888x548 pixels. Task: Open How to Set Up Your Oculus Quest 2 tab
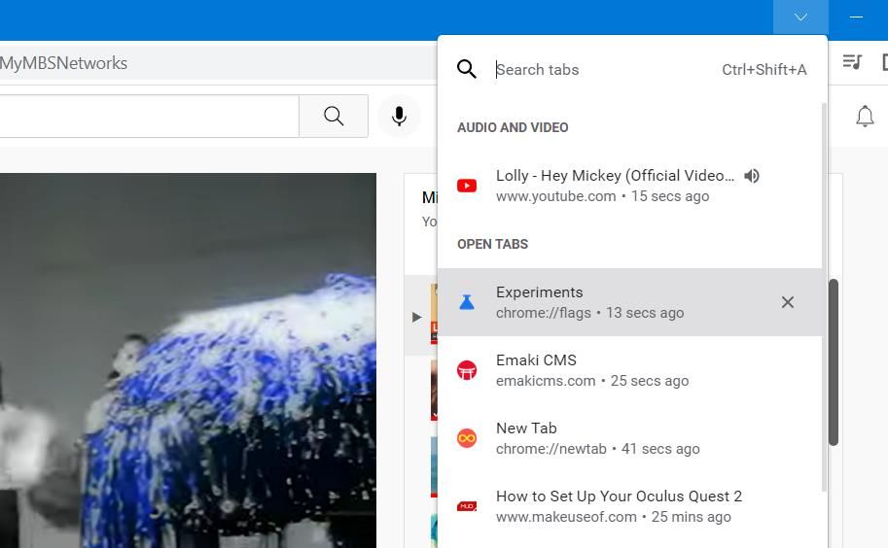tap(629, 505)
